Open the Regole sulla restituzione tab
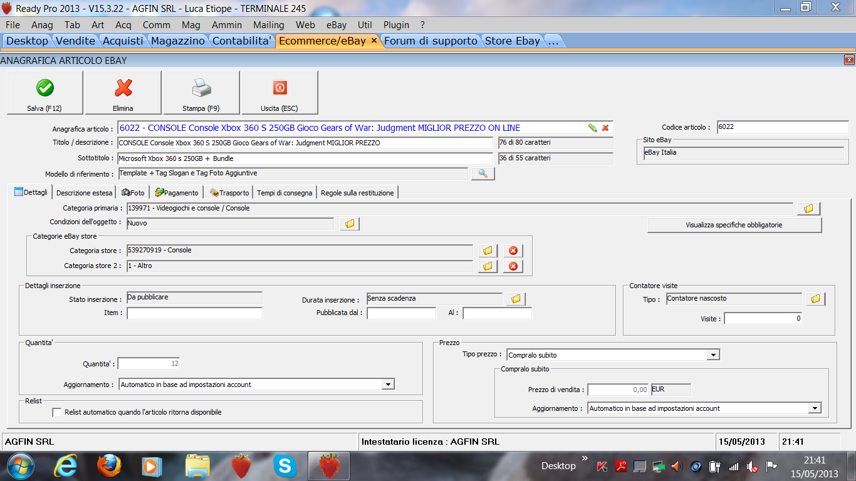The height and width of the screenshot is (481, 856). pos(357,192)
